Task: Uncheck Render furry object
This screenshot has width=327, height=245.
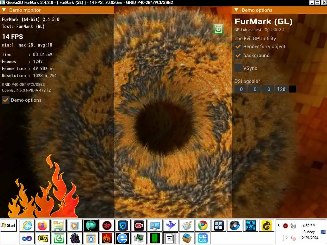Action: [238, 47]
